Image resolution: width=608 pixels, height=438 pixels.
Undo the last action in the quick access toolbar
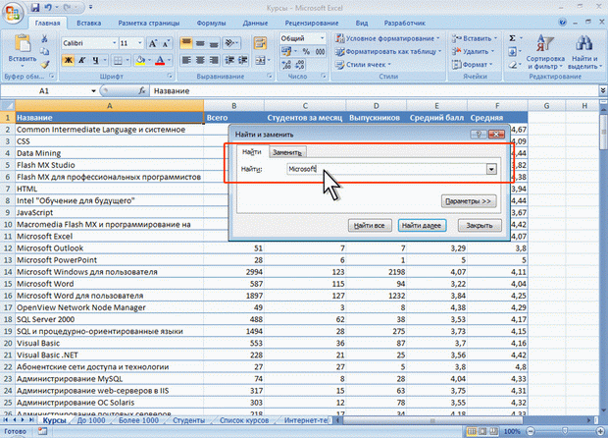pos(48,7)
